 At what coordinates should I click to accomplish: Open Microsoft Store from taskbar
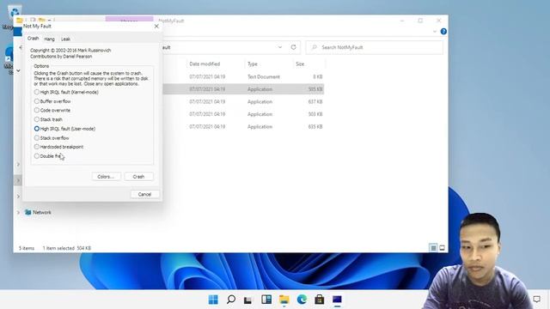click(319, 300)
